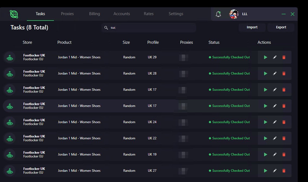Click the Proxies column header
The width and height of the screenshot is (308, 182).
click(x=186, y=42)
